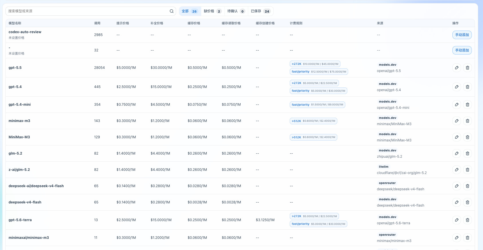Click the gpt-5.6-terra model name
This screenshot has width=483, height=250.
pyautogui.click(x=20, y=220)
